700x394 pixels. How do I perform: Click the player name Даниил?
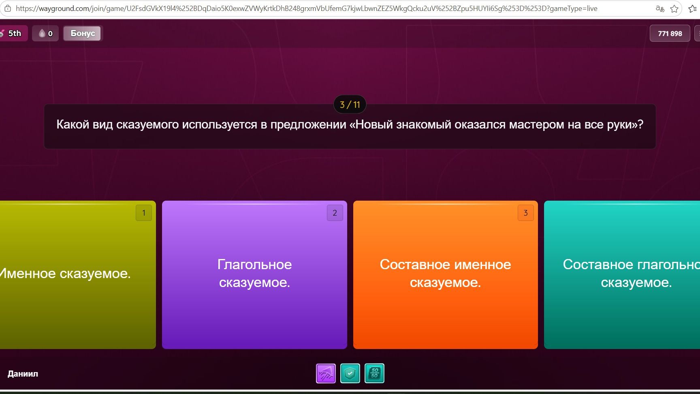click(x=23, y=374)
